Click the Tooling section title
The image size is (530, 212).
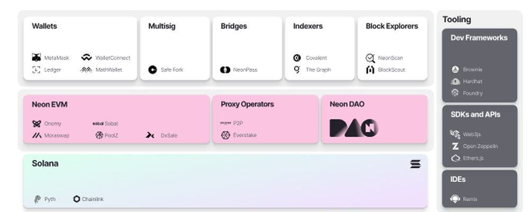click(x=457, y=19)
